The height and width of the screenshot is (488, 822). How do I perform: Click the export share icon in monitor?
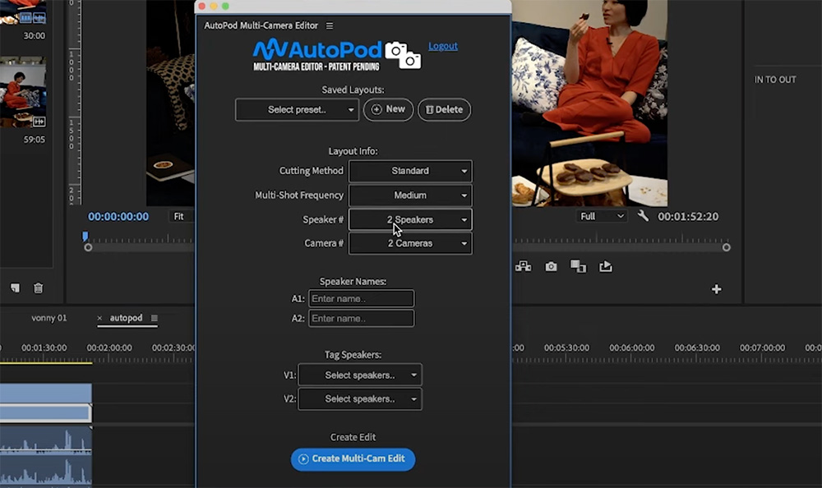tap(606, 267)
